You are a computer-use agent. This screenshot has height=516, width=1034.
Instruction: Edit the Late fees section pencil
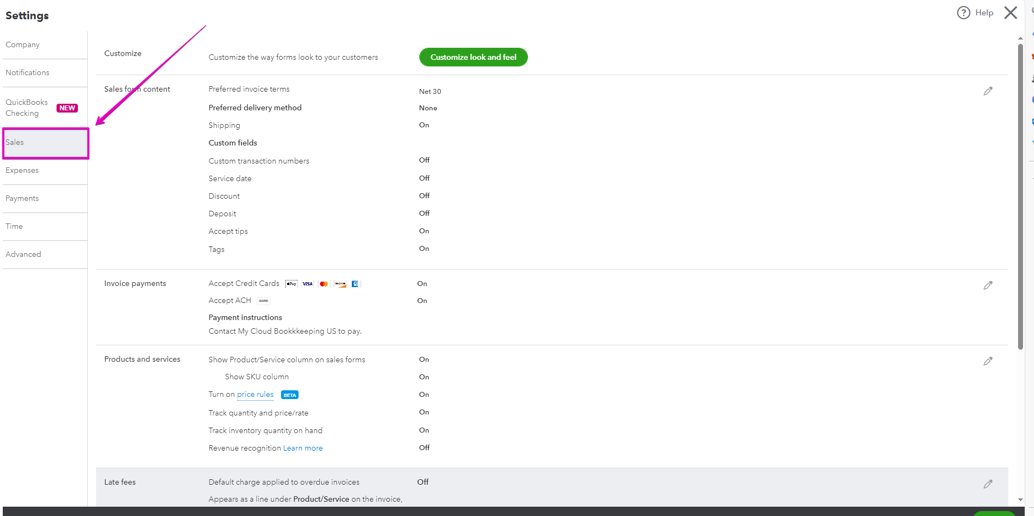click(988, 484)
